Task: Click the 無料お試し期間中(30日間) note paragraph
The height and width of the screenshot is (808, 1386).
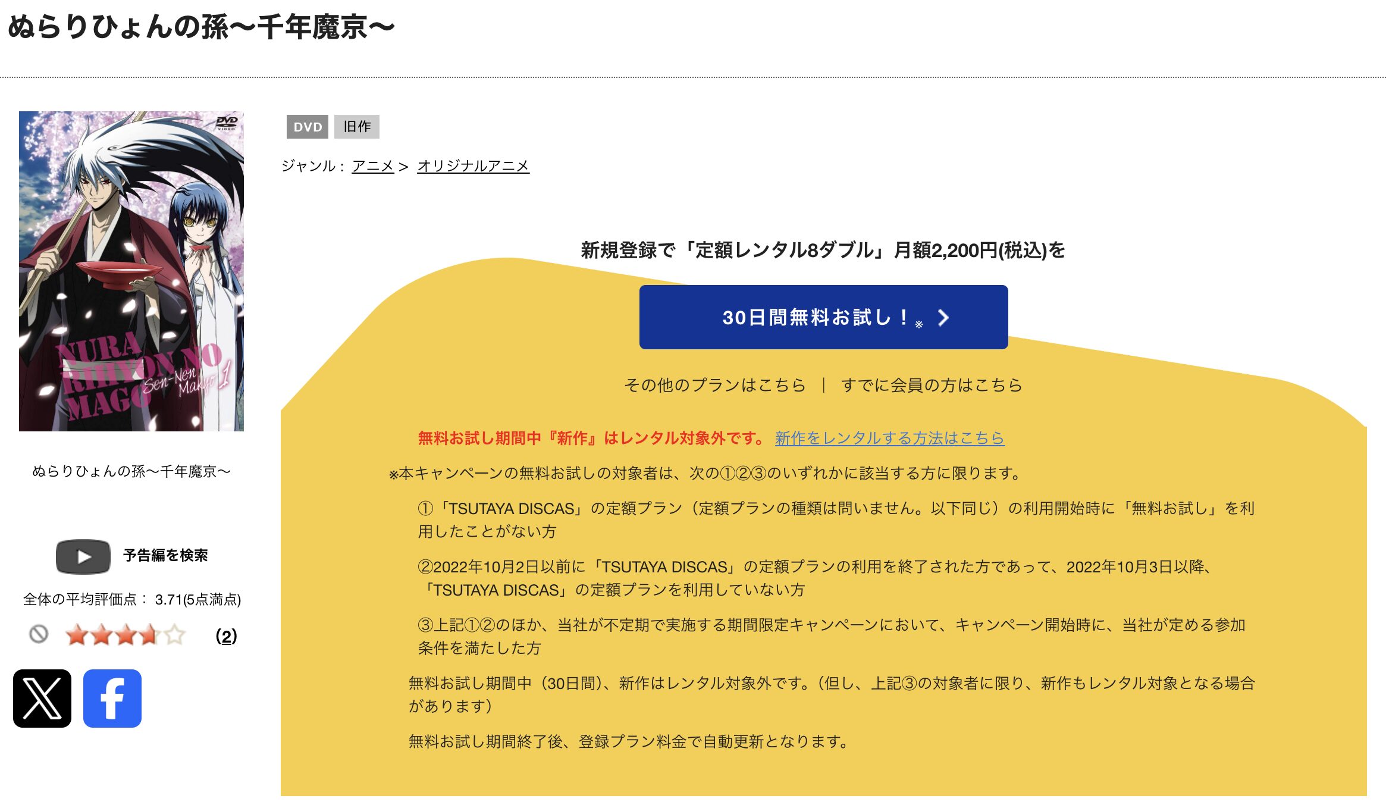Action: pos(832,694)
